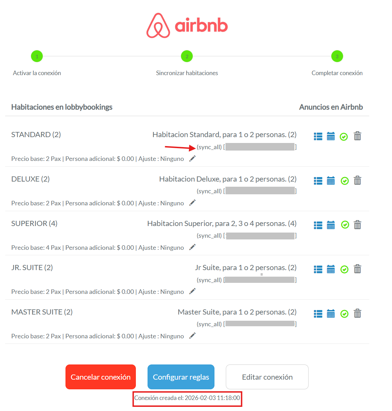Toggle green sync check for STANDARD room

coord(344,137)
